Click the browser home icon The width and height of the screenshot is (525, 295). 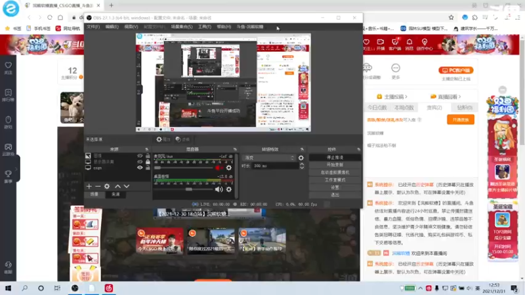coord(60,18)
